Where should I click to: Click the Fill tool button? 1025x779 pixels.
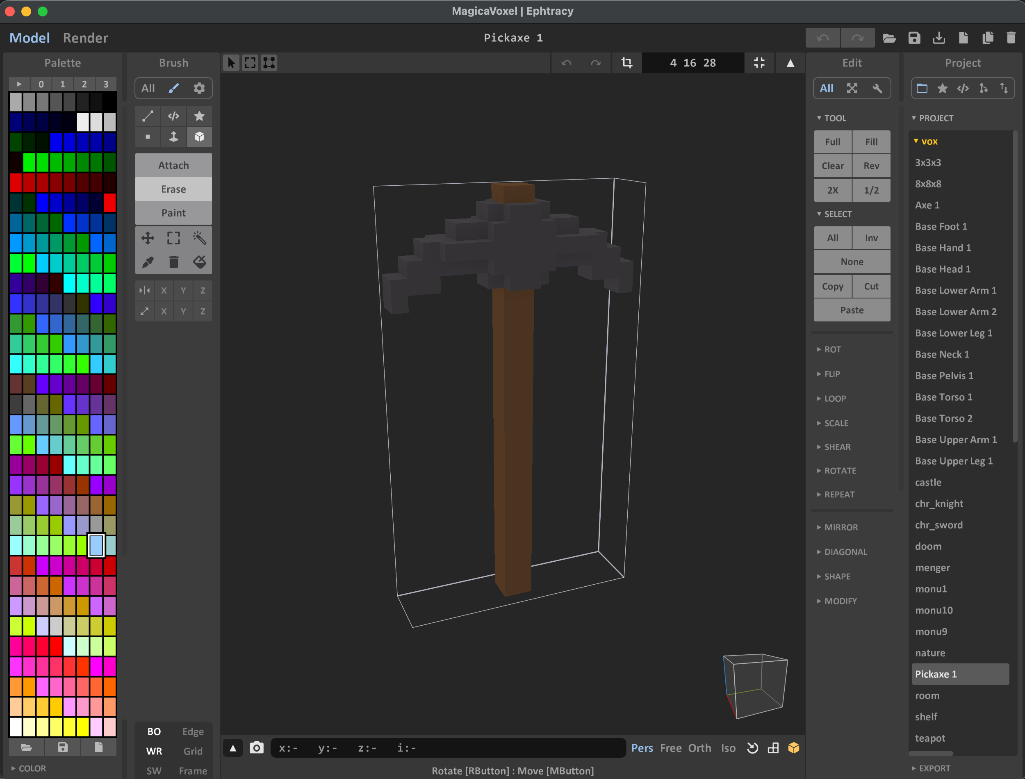tap(872, 142)
